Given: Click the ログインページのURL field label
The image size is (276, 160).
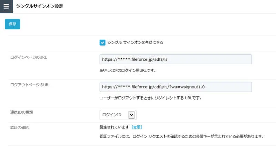Looking at the screenshot, I should point(29,57).
